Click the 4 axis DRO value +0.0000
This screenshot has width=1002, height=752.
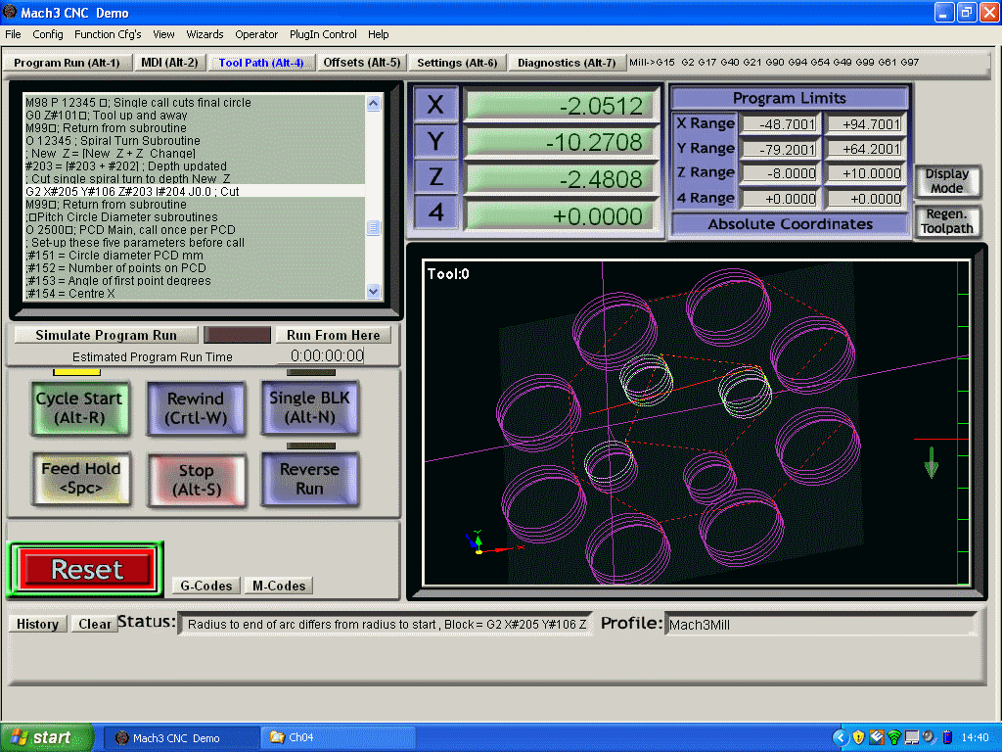click(561, 215)
